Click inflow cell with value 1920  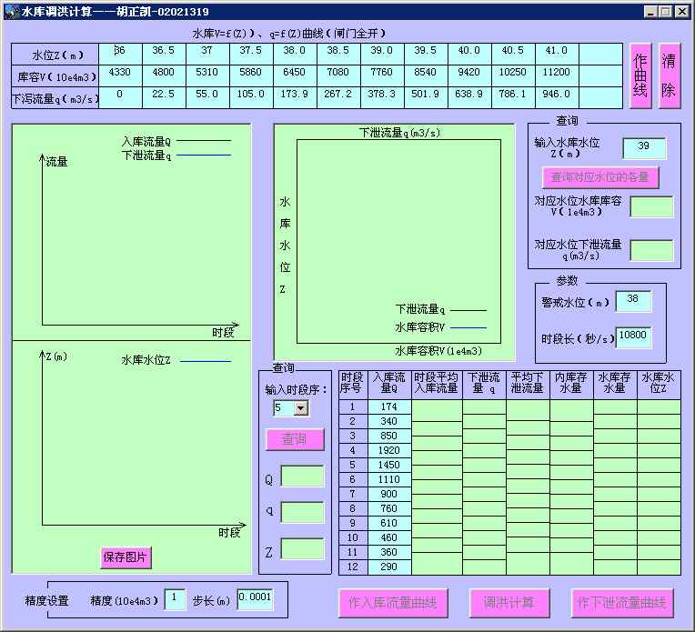pos(389,450)
